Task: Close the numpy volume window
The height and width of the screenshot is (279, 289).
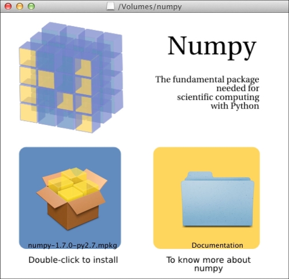Action: coord(8,6)
